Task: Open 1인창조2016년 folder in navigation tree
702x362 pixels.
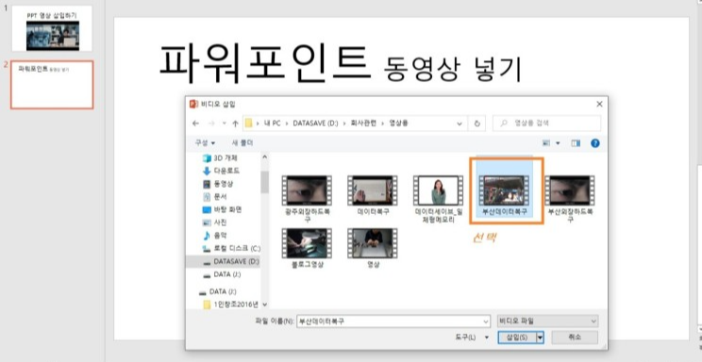Action: click(231, 304)
